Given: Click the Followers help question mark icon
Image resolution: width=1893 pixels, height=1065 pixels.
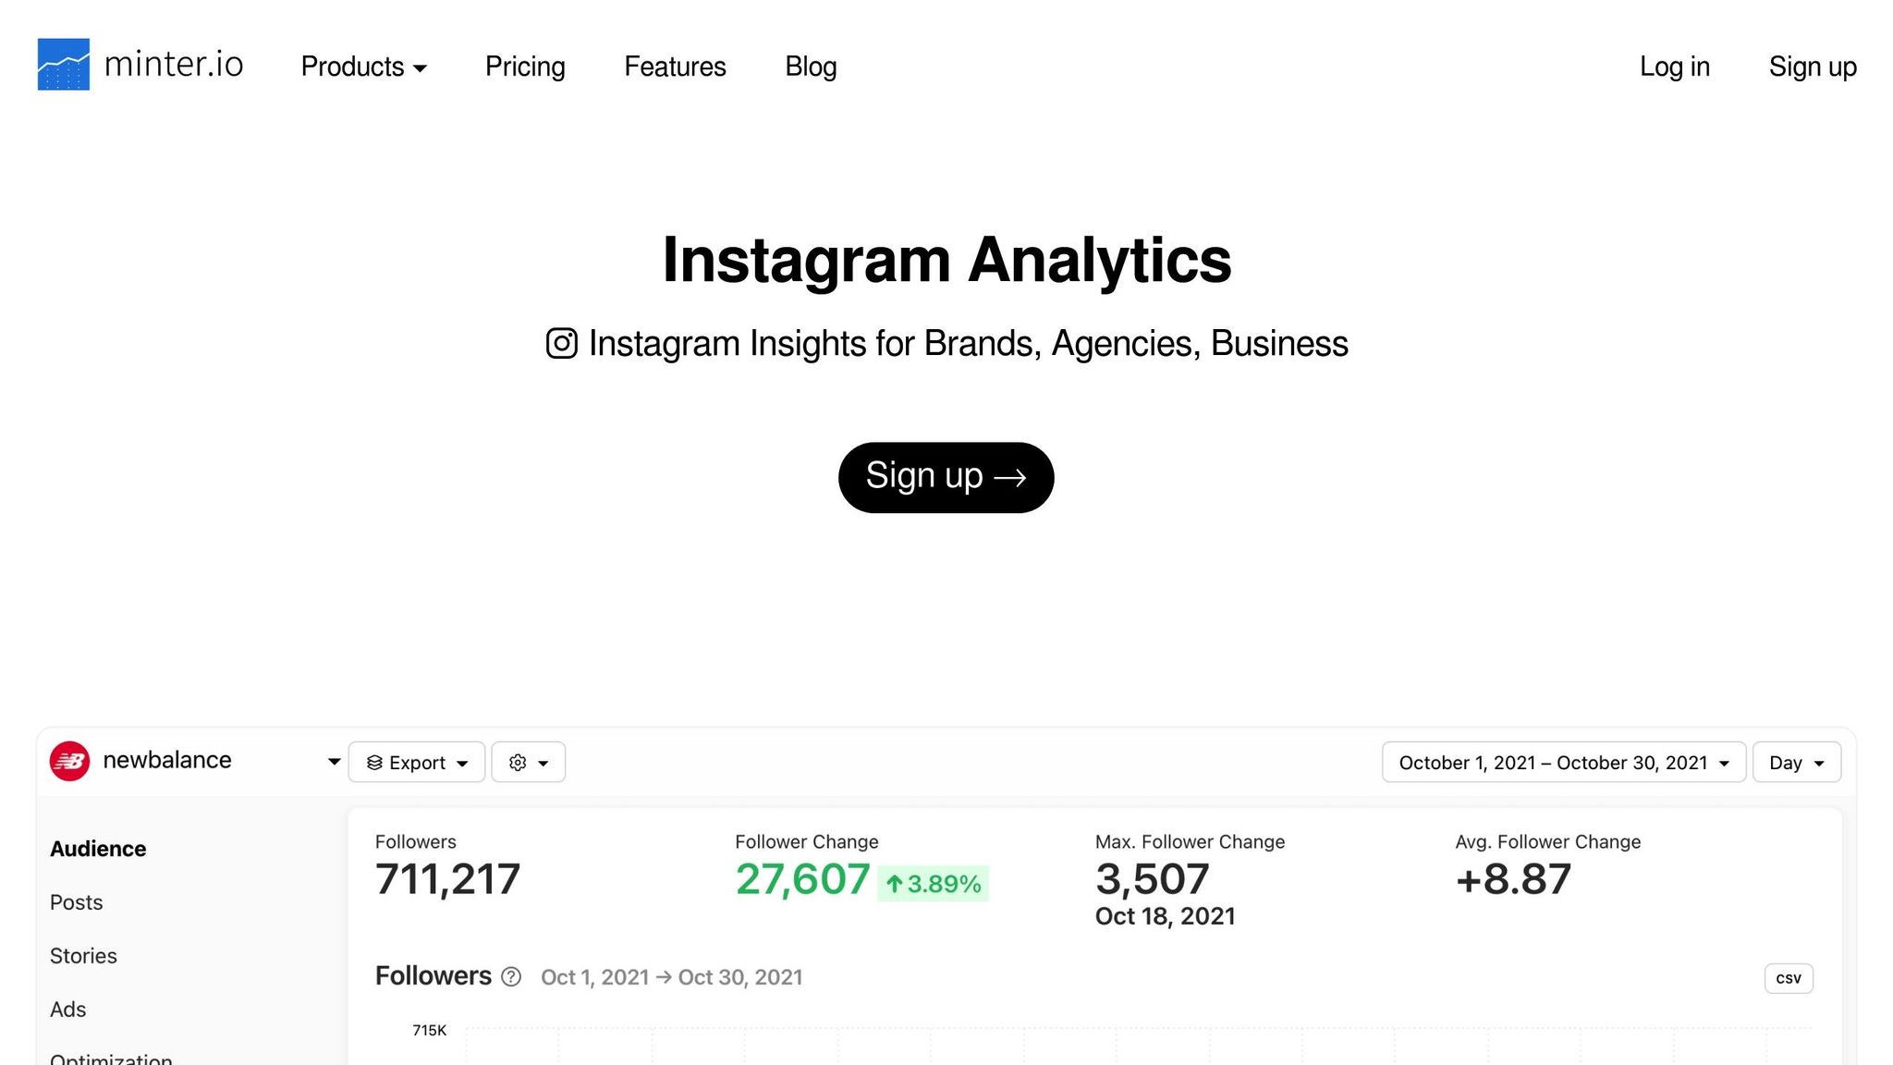Looking at the screenshot, I should 511,977.
